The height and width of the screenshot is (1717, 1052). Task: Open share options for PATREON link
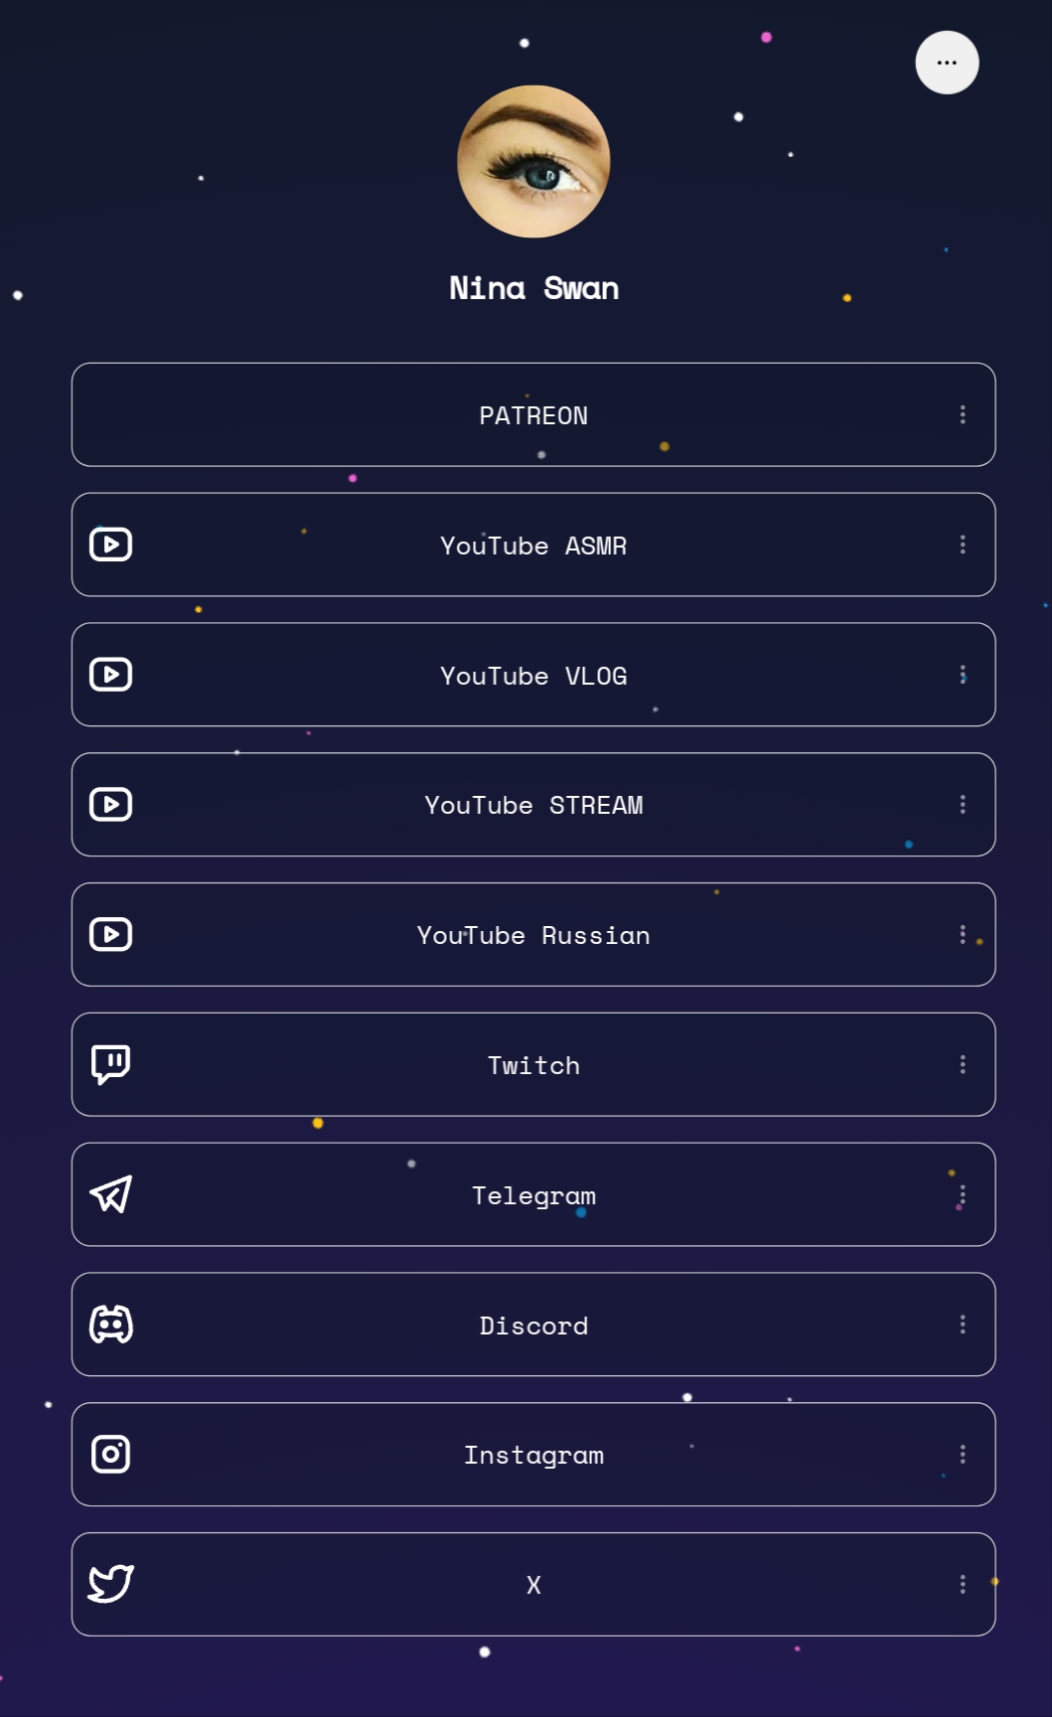click(963, 415)
